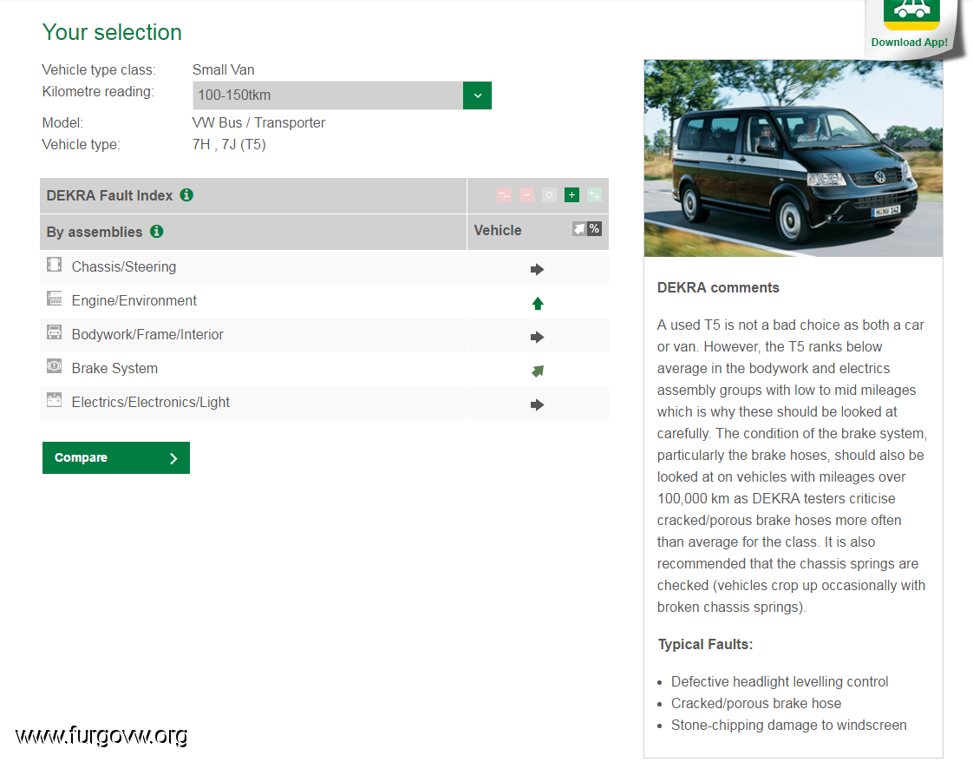Click "Cracked/porous brake hose" fault item
Viewport: 973px width, 762px height.
756,704
